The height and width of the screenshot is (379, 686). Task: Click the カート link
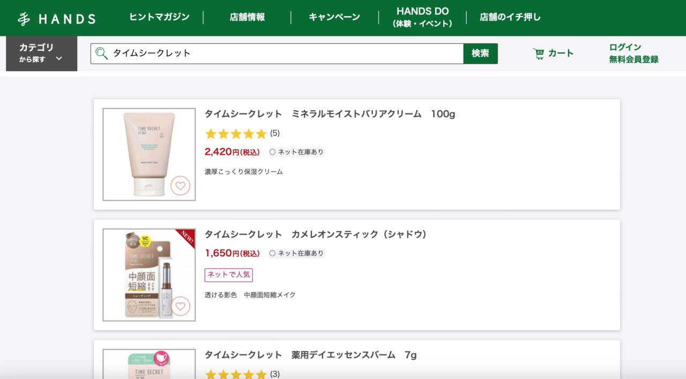point(561,54)
